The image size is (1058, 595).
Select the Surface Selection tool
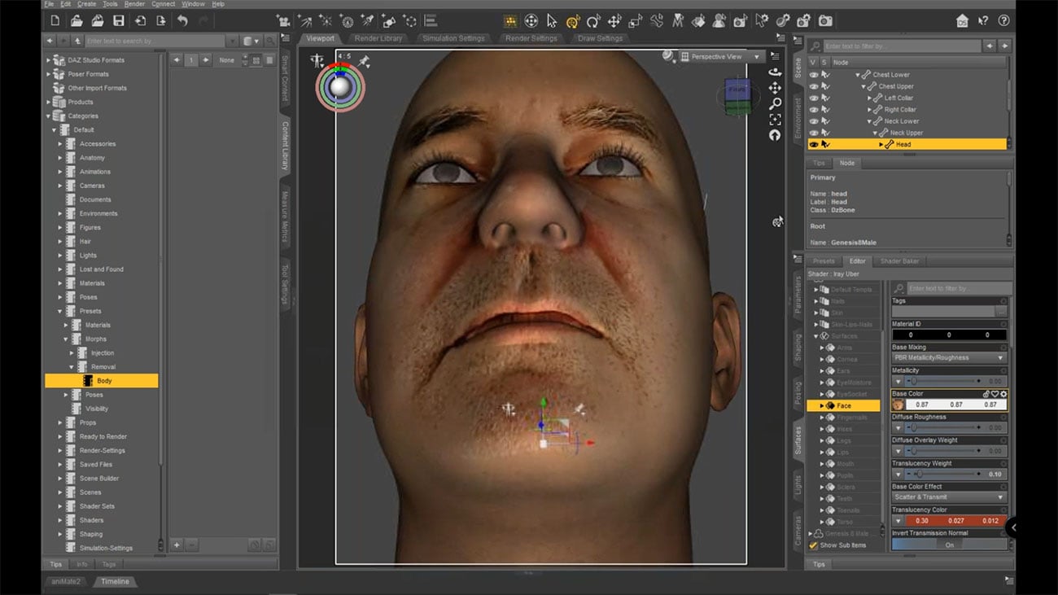699,20
